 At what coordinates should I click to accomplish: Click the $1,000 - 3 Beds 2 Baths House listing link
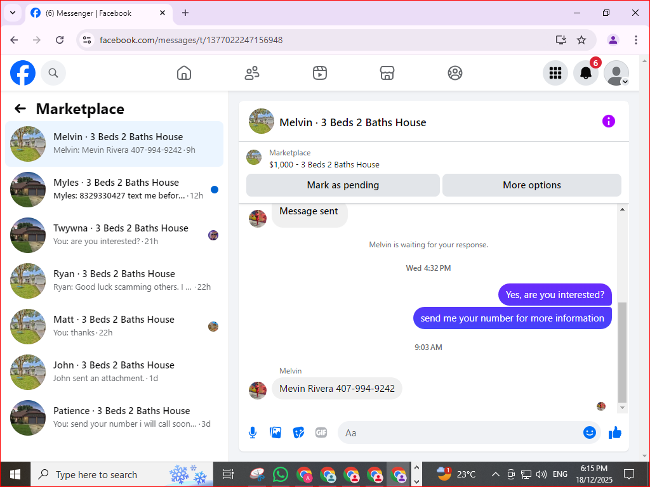[324, 164]
